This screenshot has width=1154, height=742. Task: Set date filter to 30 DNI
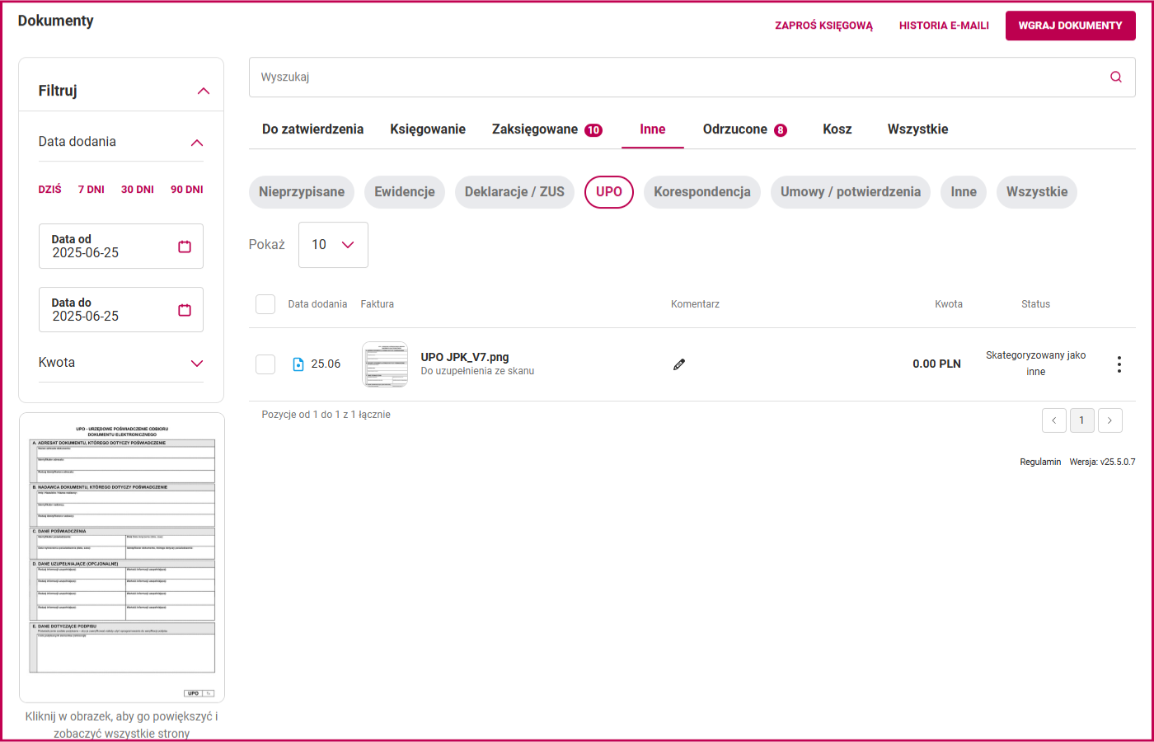point(138,190)
